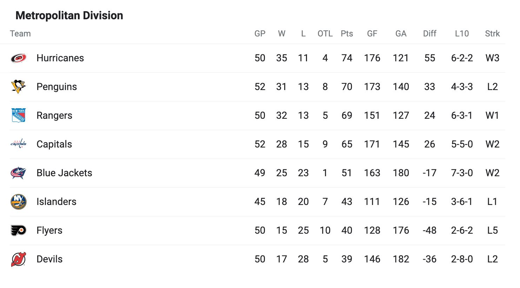Click the Hurricanes team logo
Image resolution: width=520 pixels, height=288 pixels.
click(x=19, y=58)
